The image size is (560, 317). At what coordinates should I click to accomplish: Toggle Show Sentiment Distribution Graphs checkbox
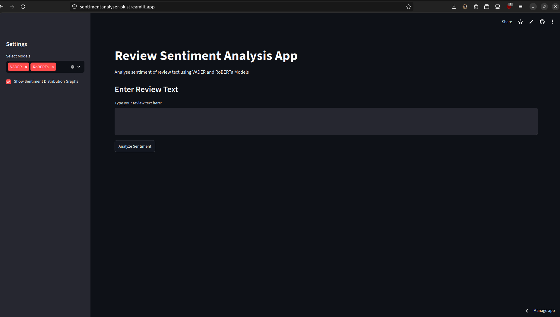tap(8, 82)
